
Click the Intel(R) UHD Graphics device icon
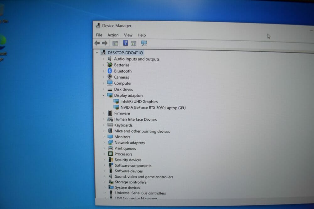(116, 101)
